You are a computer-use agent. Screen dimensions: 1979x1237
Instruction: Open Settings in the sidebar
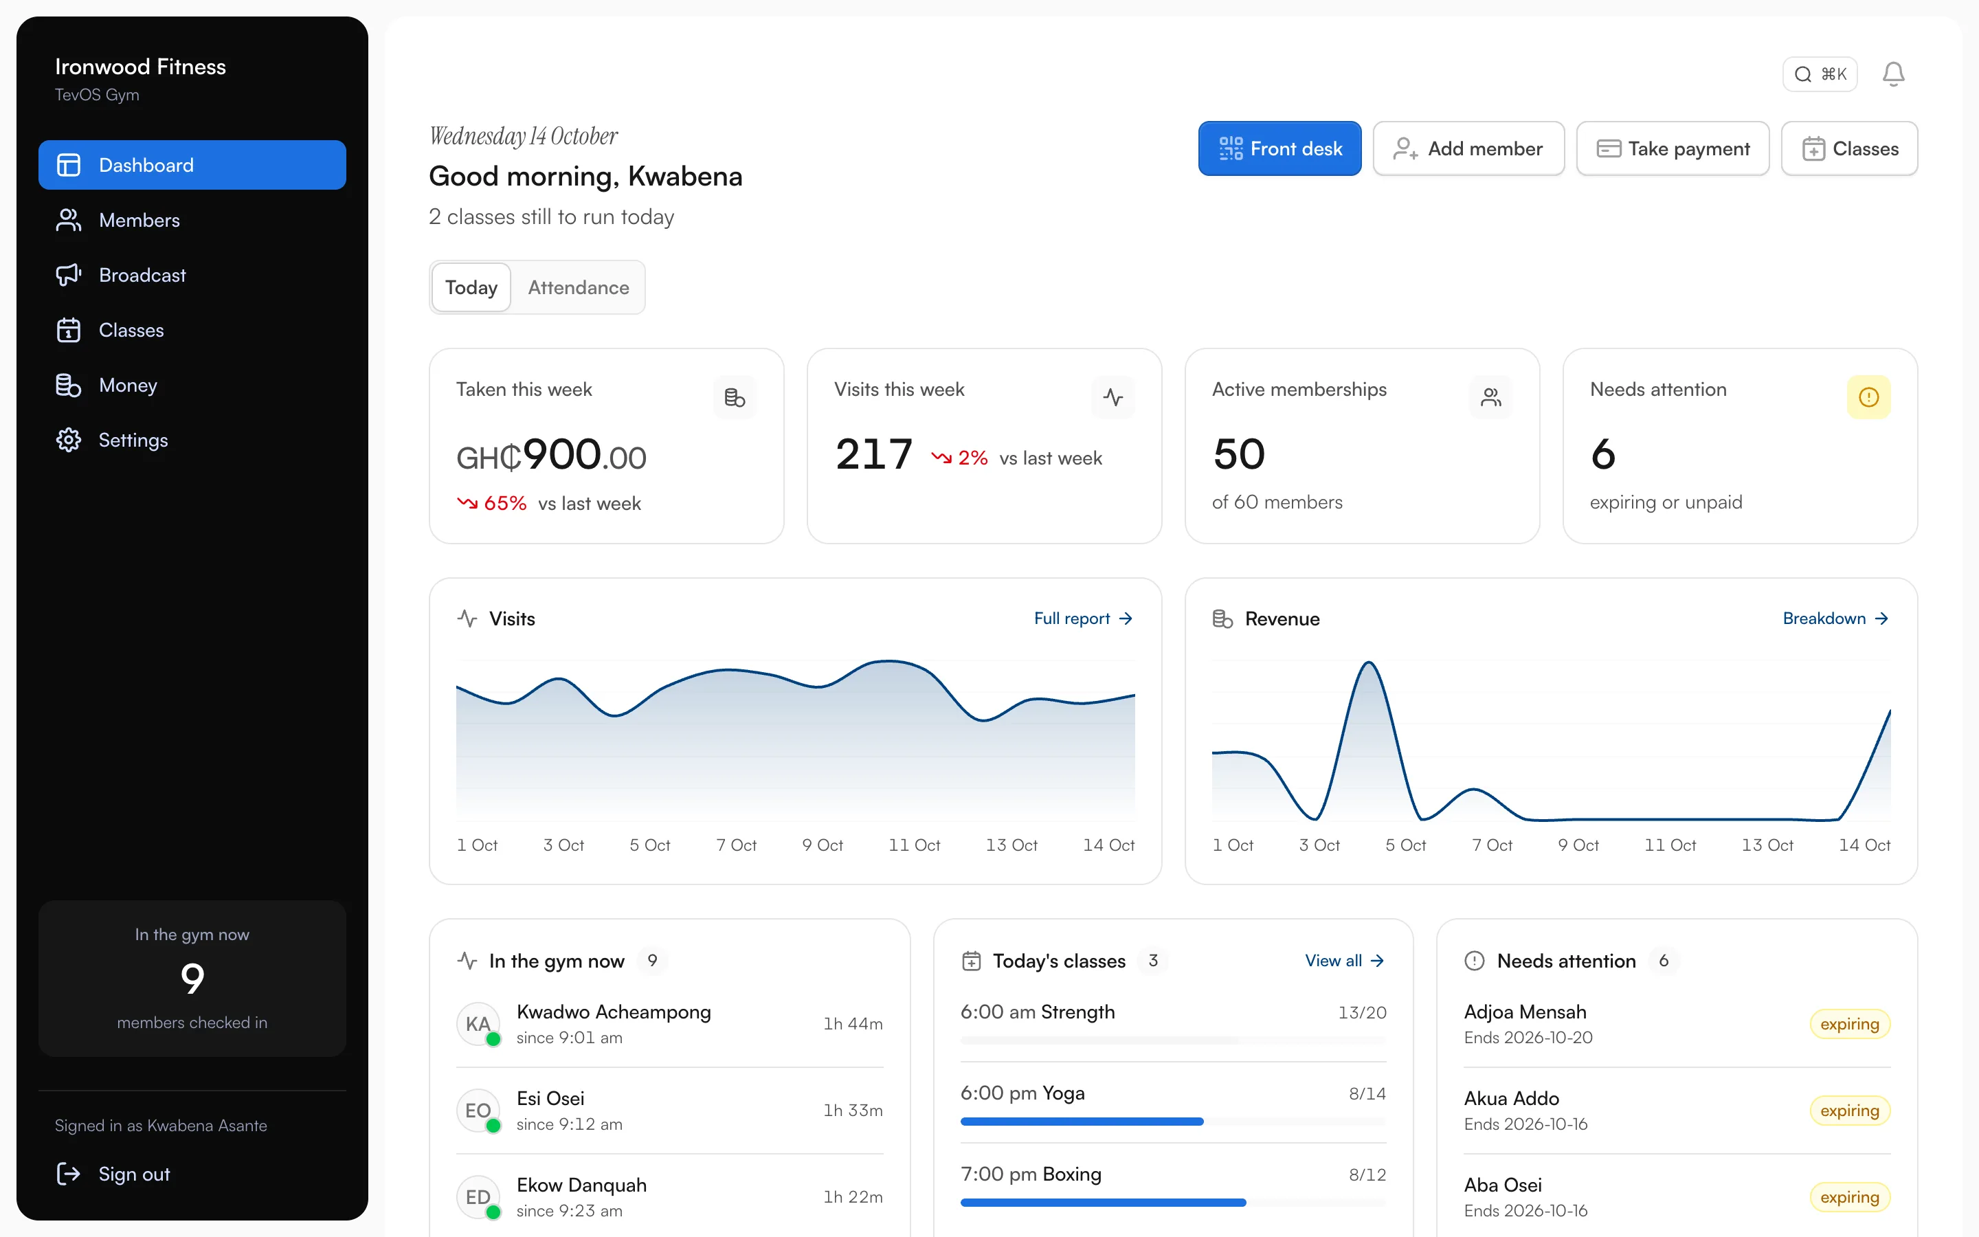point(192,440)
